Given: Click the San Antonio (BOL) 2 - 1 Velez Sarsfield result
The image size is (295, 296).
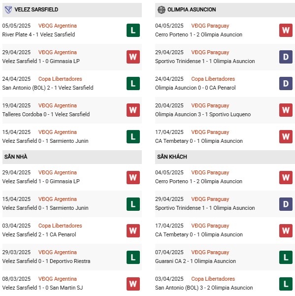Looking at the screenshot, I should [x=48, y=88].
